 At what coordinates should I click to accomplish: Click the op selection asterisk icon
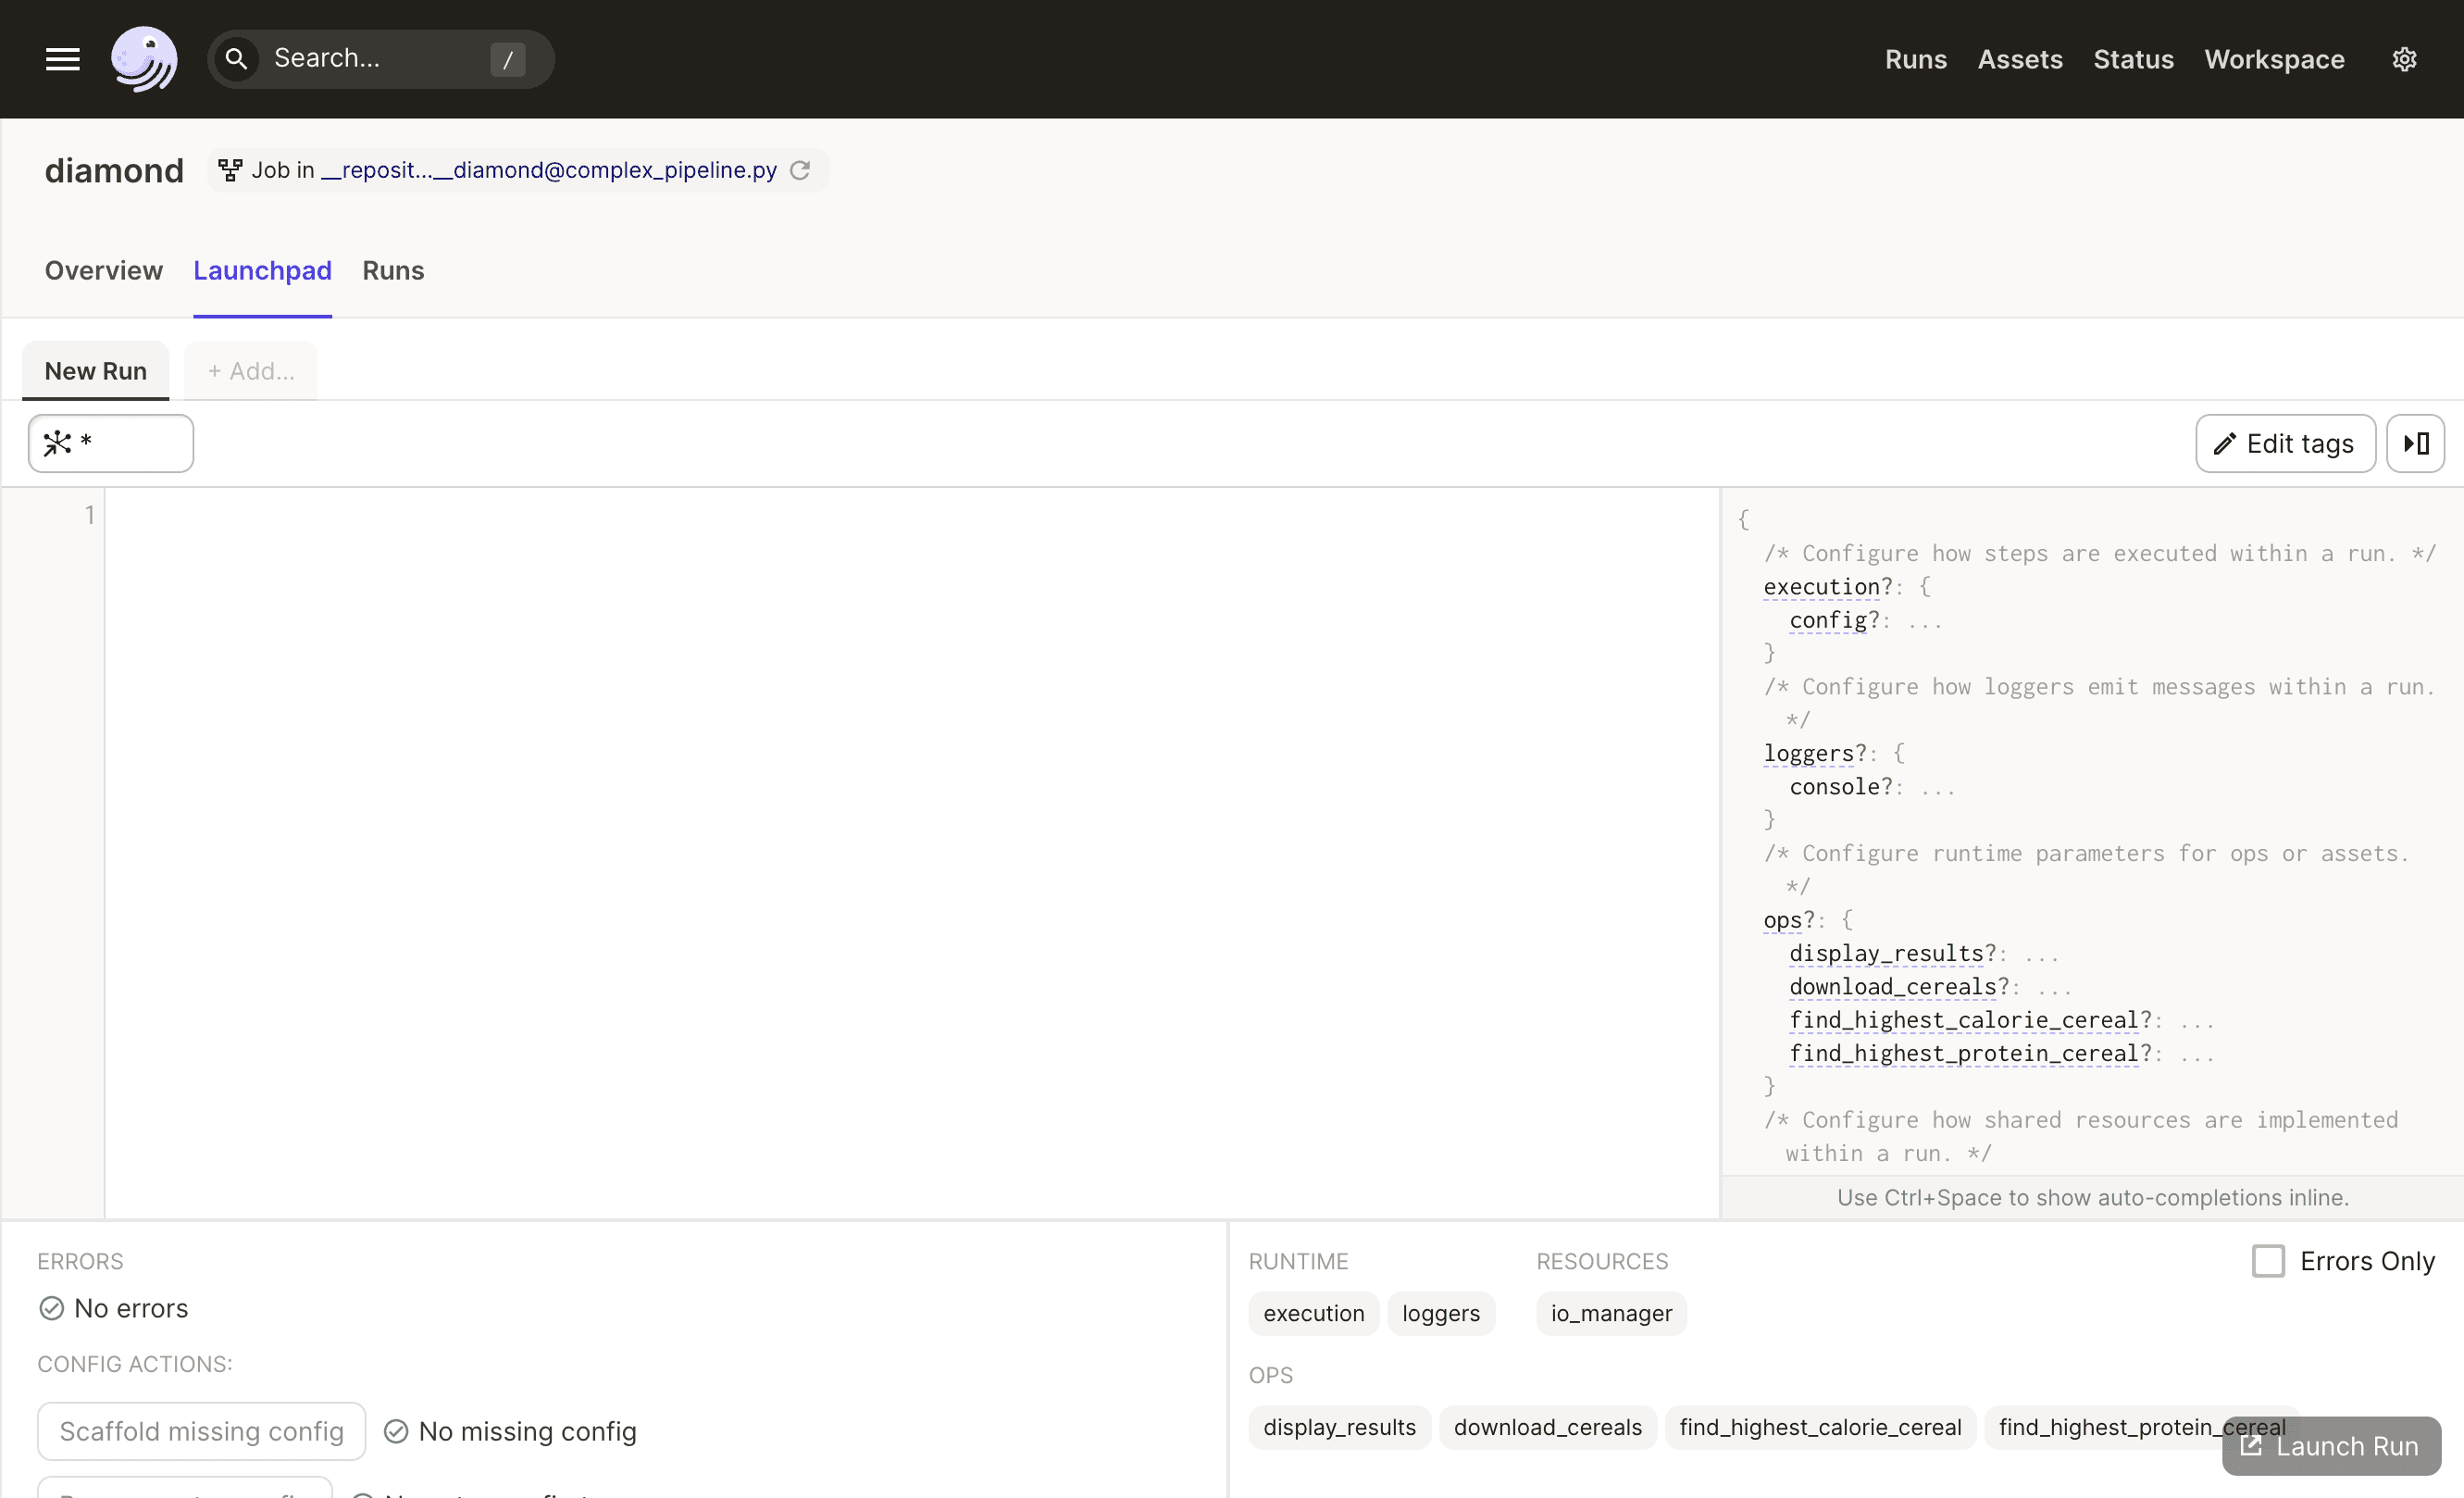(x=58, y=443)
